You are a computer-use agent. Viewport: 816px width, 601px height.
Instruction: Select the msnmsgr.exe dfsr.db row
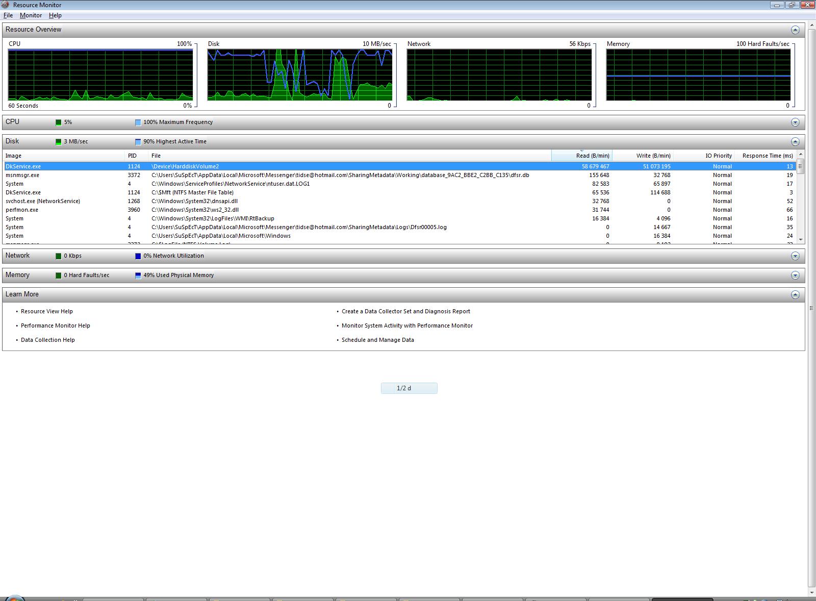(x=399, y=175)
